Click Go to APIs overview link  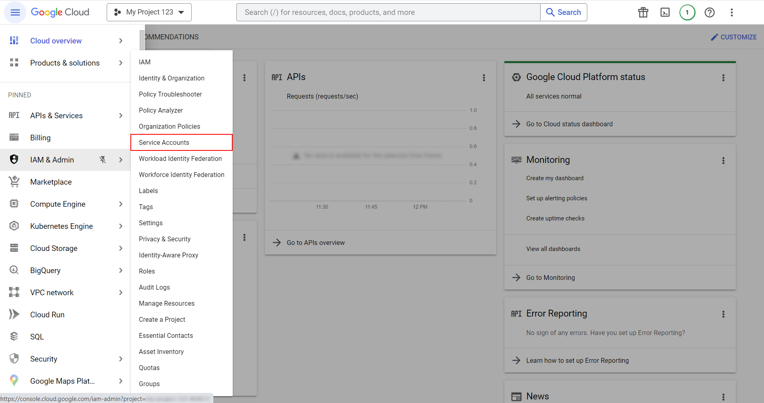point(316,243)
